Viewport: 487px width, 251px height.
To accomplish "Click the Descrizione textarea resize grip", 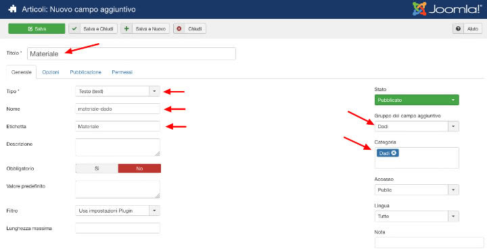I will pyautogui.click(x=158, y=154).
